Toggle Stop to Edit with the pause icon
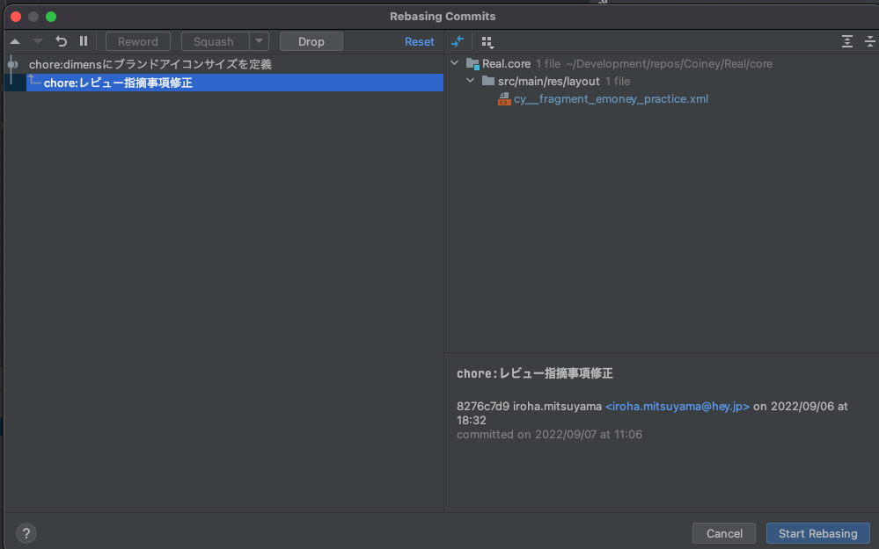 (82, 41)
